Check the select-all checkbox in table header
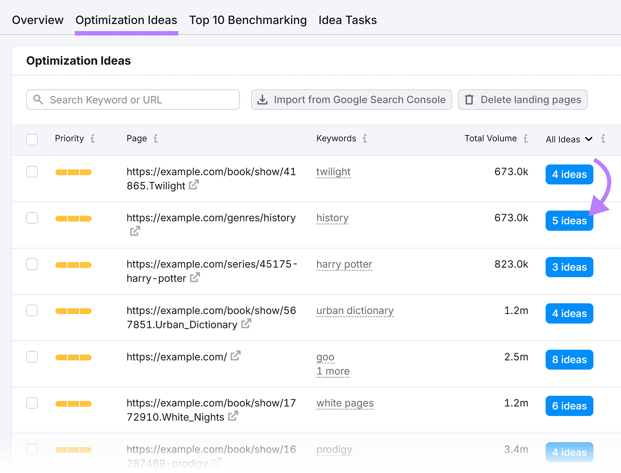 32,140
